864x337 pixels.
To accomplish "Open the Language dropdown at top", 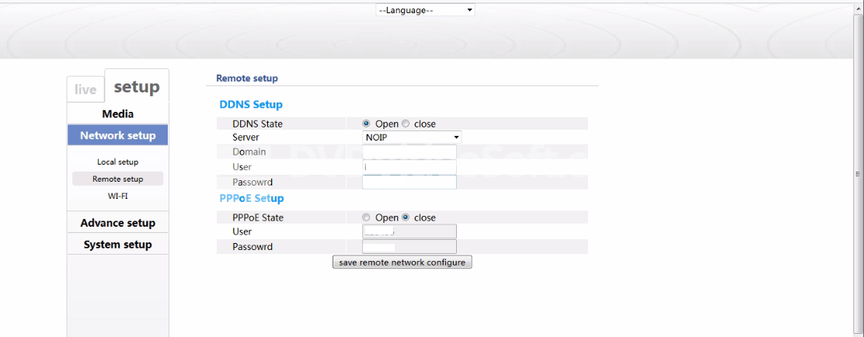I will 425,10.
